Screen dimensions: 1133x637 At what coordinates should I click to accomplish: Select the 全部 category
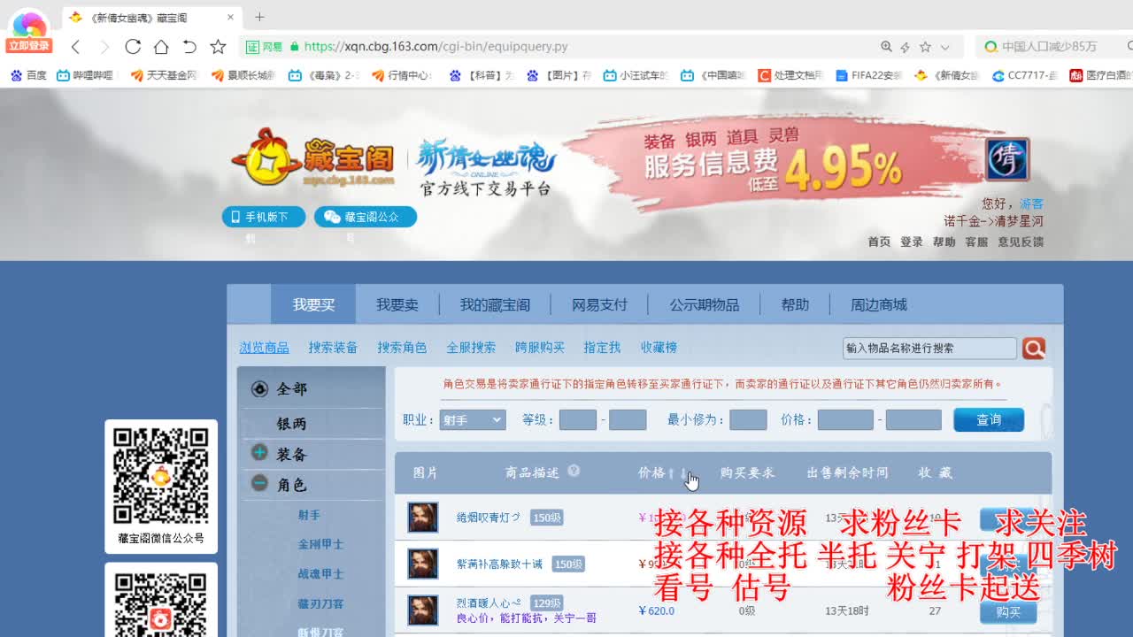(x=291, y=388)
